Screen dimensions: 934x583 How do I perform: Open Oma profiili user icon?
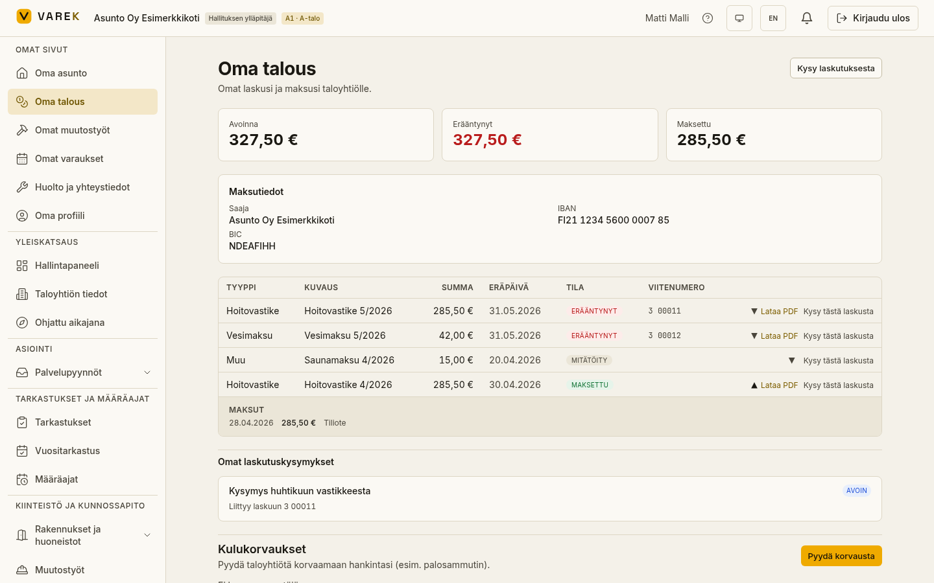22,216
